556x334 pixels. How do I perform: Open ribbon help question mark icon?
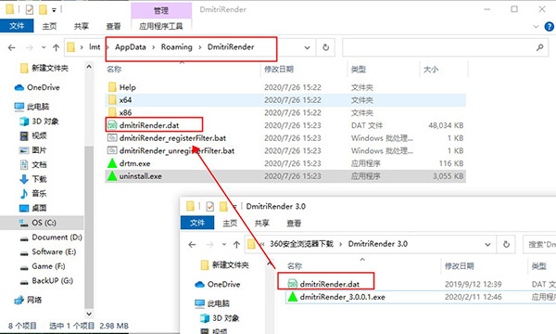[549, 26]
